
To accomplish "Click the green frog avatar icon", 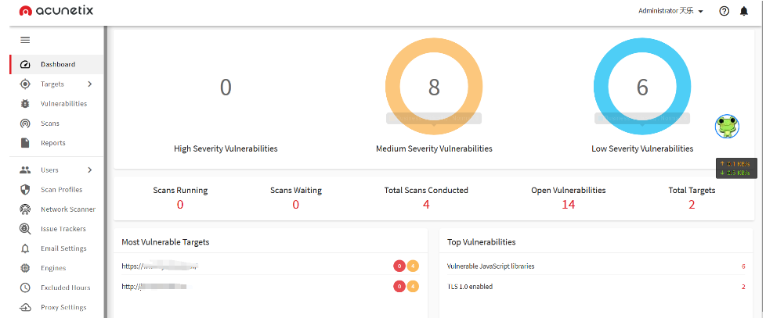I will [727, 127].
